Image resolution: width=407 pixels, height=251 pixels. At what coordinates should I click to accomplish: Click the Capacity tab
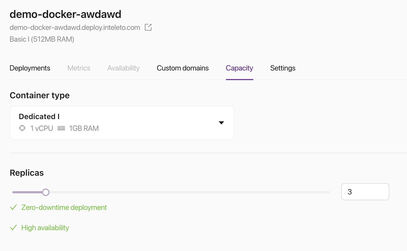(239, 68)
